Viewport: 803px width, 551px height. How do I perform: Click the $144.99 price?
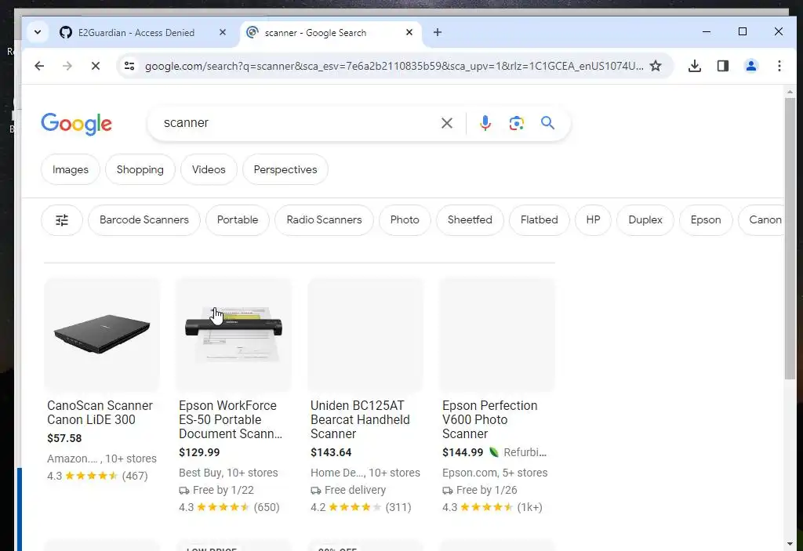coord(463,453)
